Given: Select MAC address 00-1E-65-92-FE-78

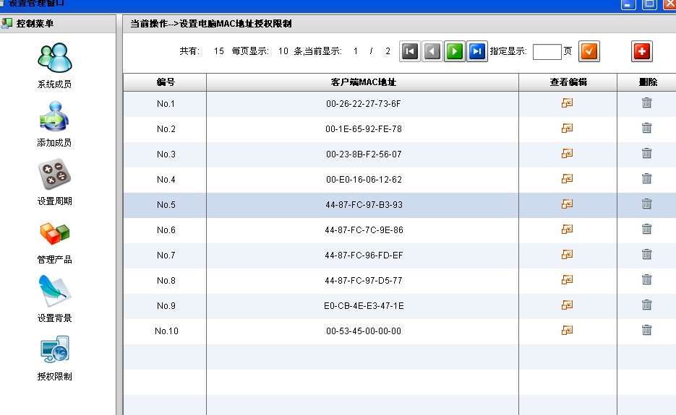Looking at the screenshot, I should click(x=364, y=129).
